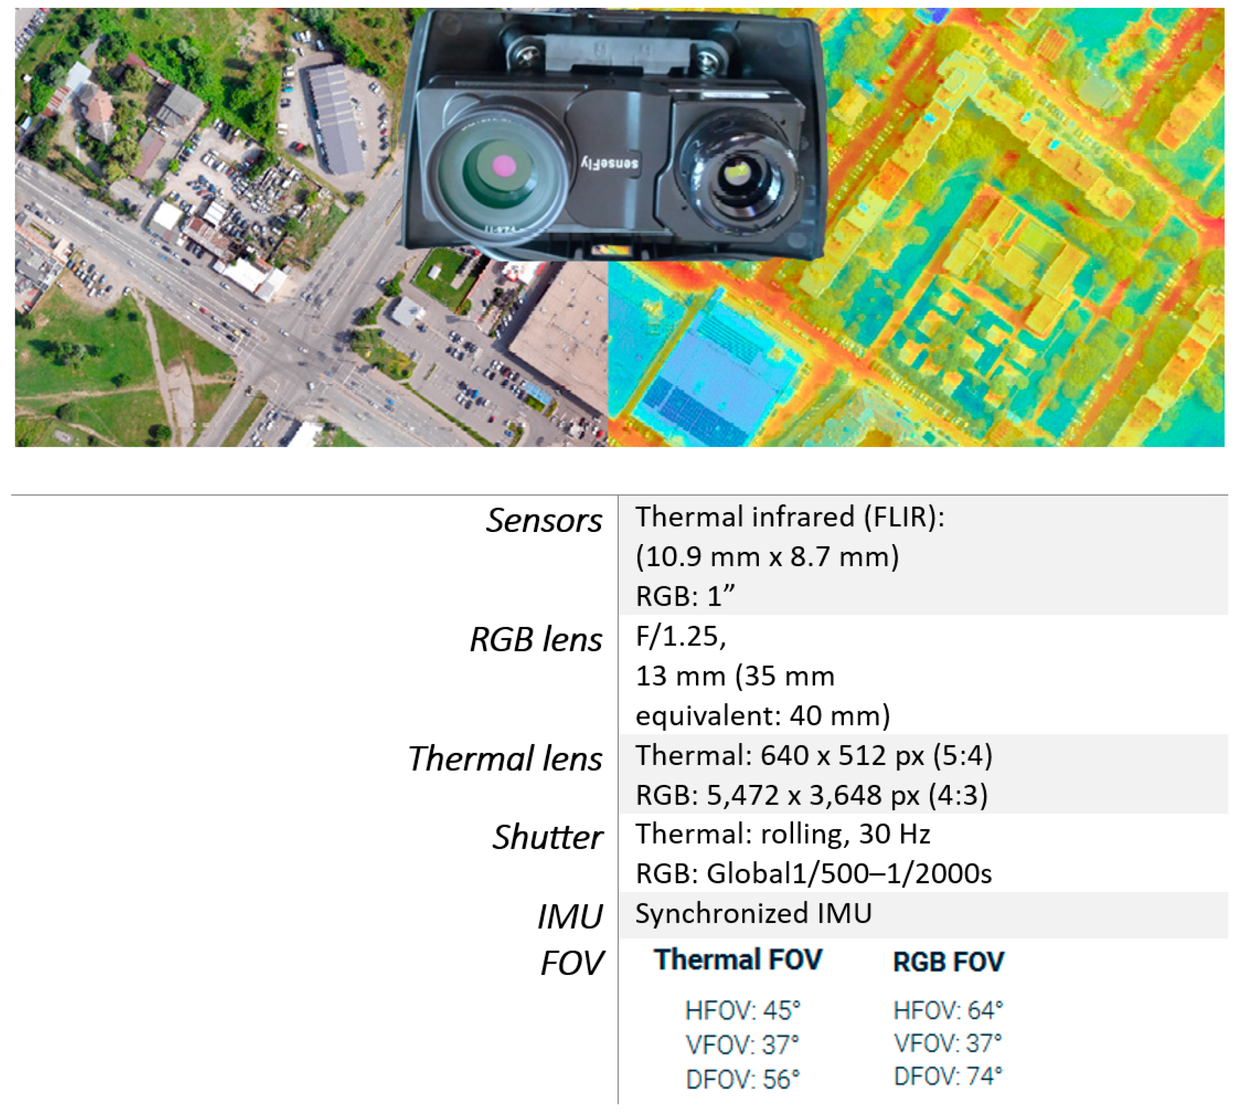Click the RGB DFOV: 74° value
Screen dimensions: 1237x1119
tap(948, 1076)
